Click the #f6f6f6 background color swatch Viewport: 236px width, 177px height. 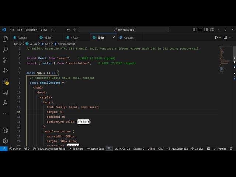coord(83,122)
